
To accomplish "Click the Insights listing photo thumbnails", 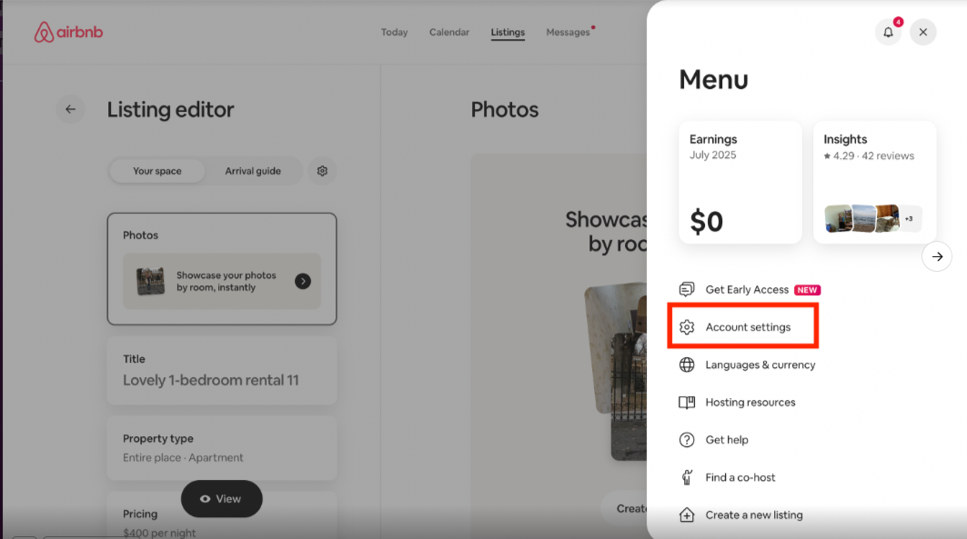I will coord(861,218).
